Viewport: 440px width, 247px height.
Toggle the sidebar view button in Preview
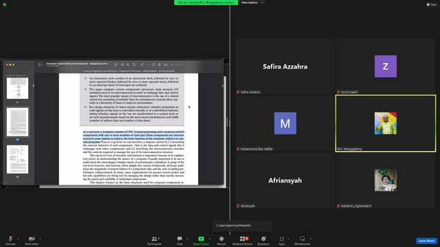tap(40, 64)
